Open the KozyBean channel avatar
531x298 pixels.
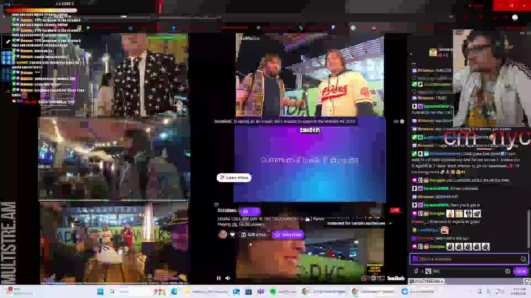coord(223,235)
